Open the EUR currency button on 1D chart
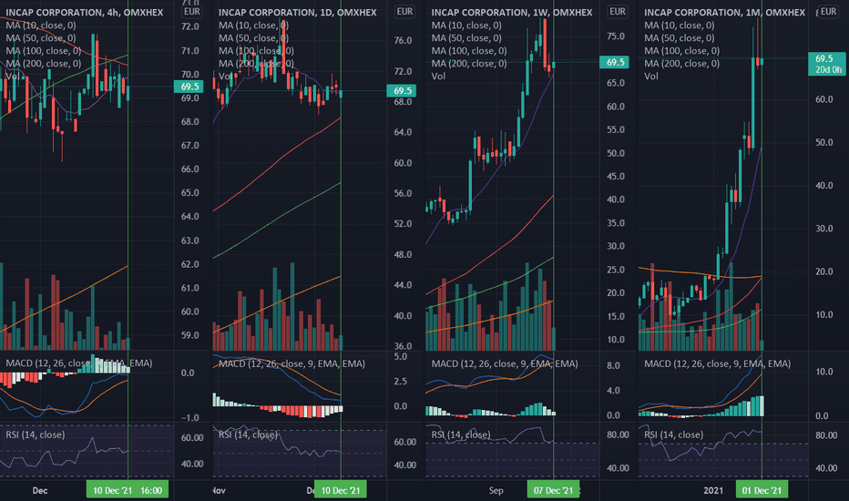Image resolution: width=849 pixels, height=501 pixels. [x=404, y=11]
